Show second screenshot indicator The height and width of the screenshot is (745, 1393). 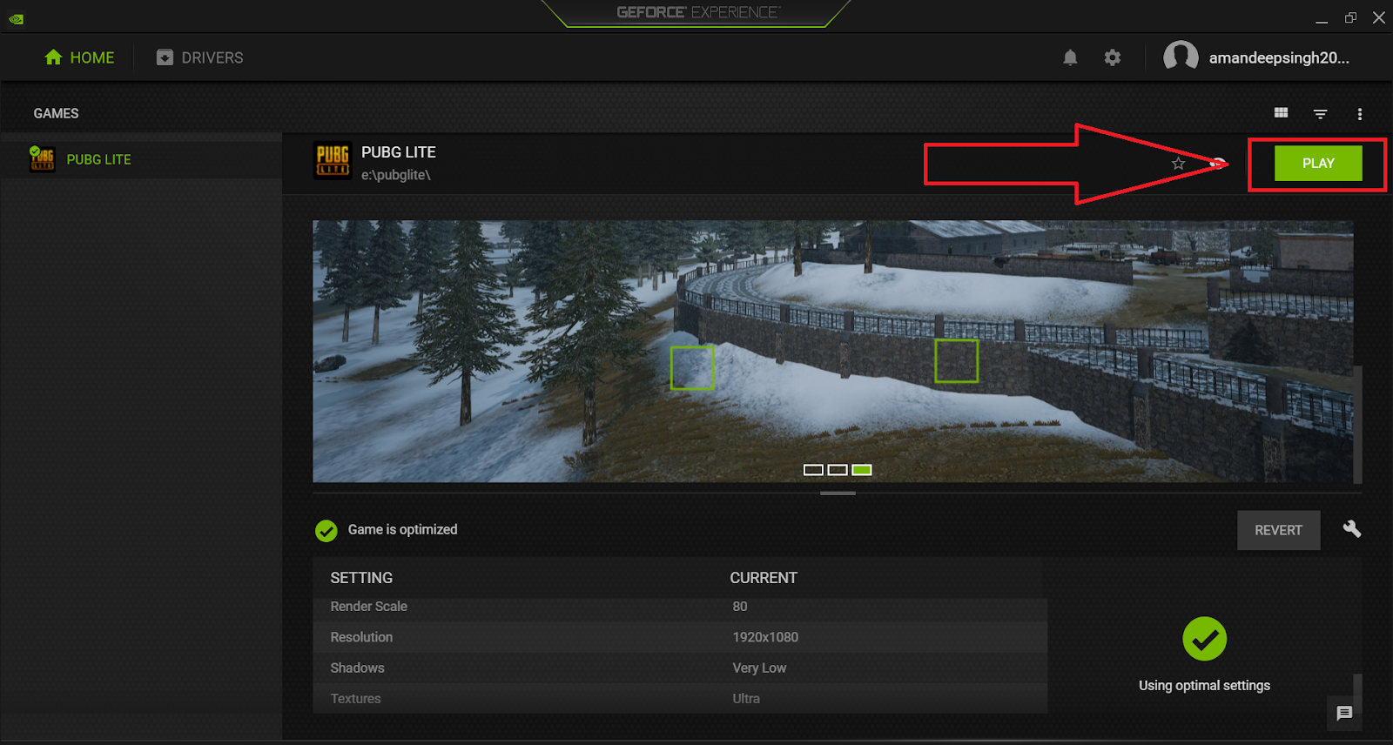[838, 470]
